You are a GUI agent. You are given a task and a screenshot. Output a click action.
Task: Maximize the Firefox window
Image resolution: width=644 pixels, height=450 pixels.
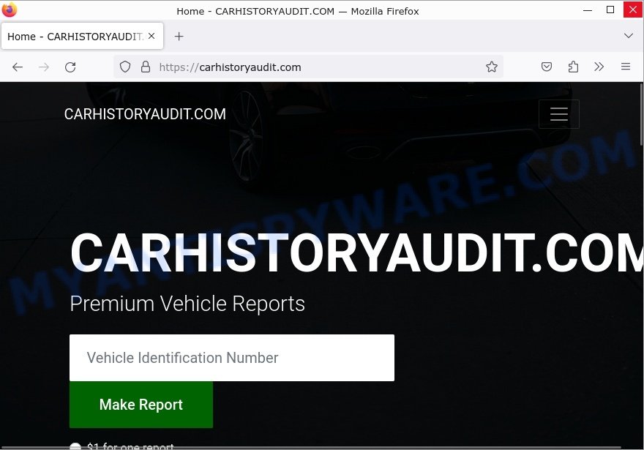(x=610, y=10)
